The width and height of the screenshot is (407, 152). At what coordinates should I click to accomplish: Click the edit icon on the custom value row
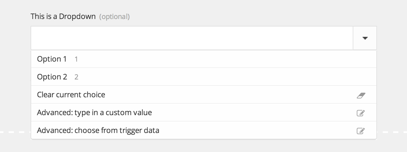pos(361,113)
